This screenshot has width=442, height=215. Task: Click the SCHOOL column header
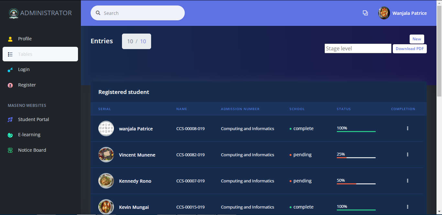(297, 109)
